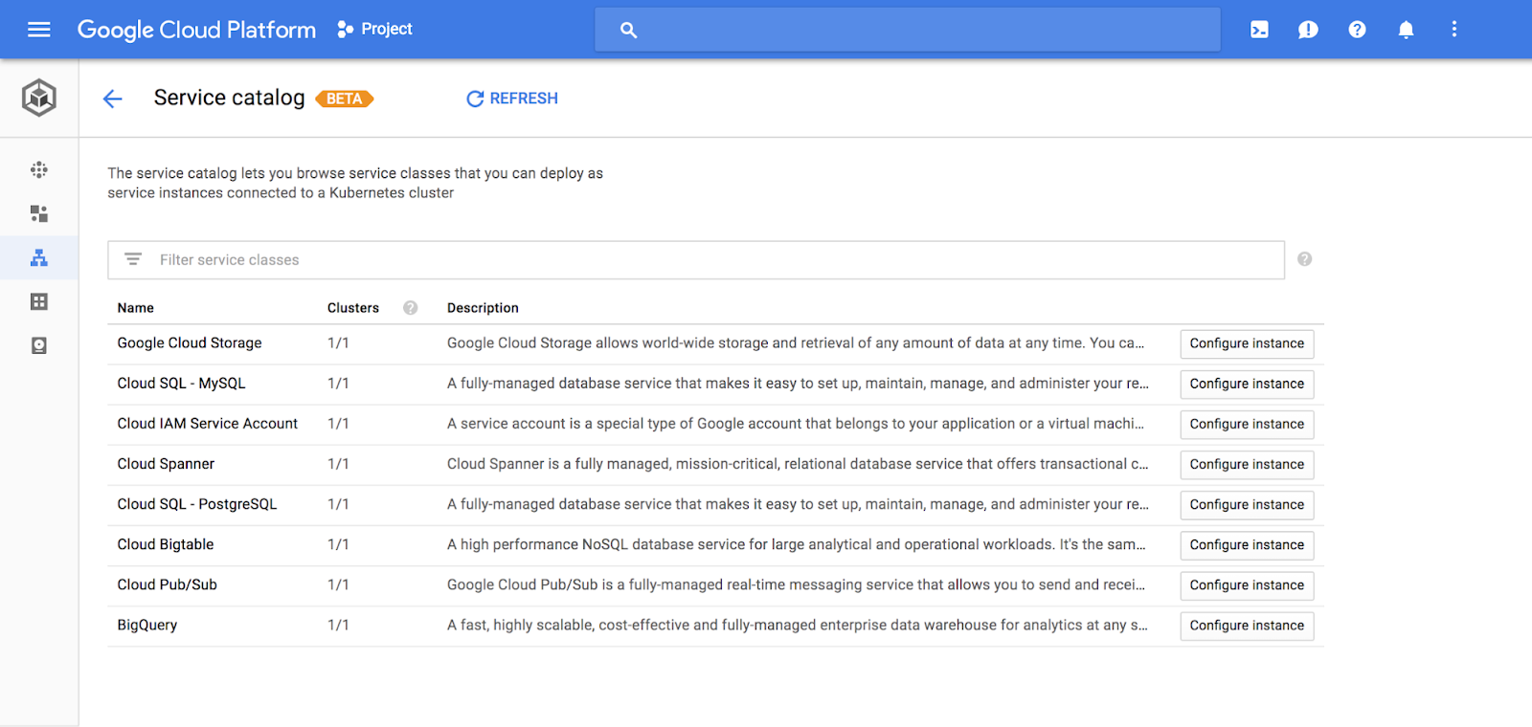The height and width of the screenshot is (727, 1532).
Task: Open the Clusters sidebar icon
Action: click(39, 170)
